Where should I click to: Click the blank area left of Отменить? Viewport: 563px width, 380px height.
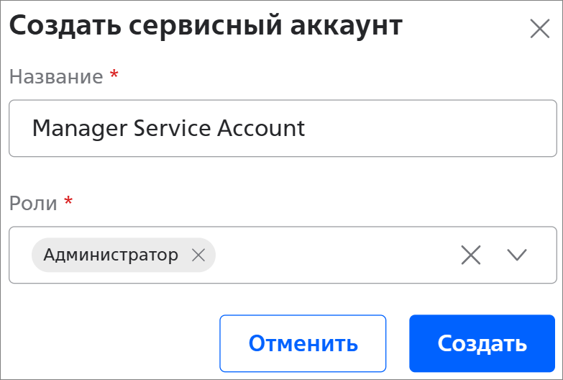108,343
